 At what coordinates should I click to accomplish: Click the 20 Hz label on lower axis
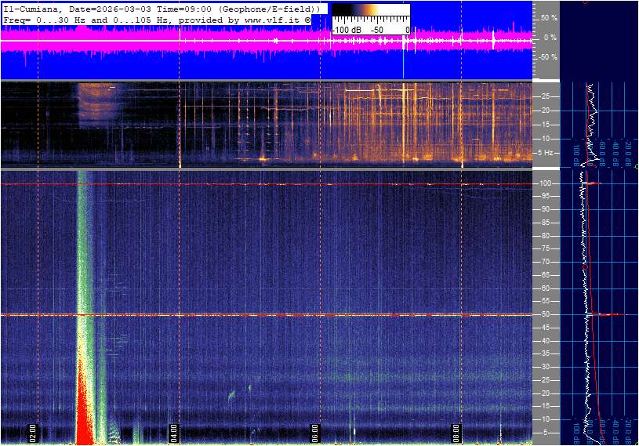click(x=545, y=393)
